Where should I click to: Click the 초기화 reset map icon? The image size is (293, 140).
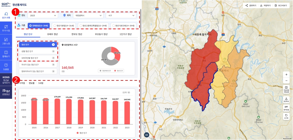pos(286,116)
